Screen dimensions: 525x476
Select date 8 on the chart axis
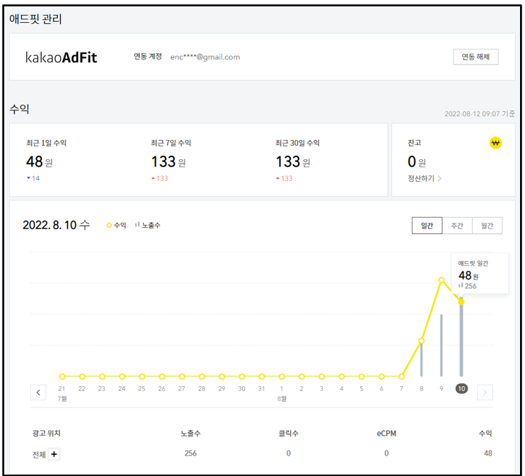tap(421, 388)
